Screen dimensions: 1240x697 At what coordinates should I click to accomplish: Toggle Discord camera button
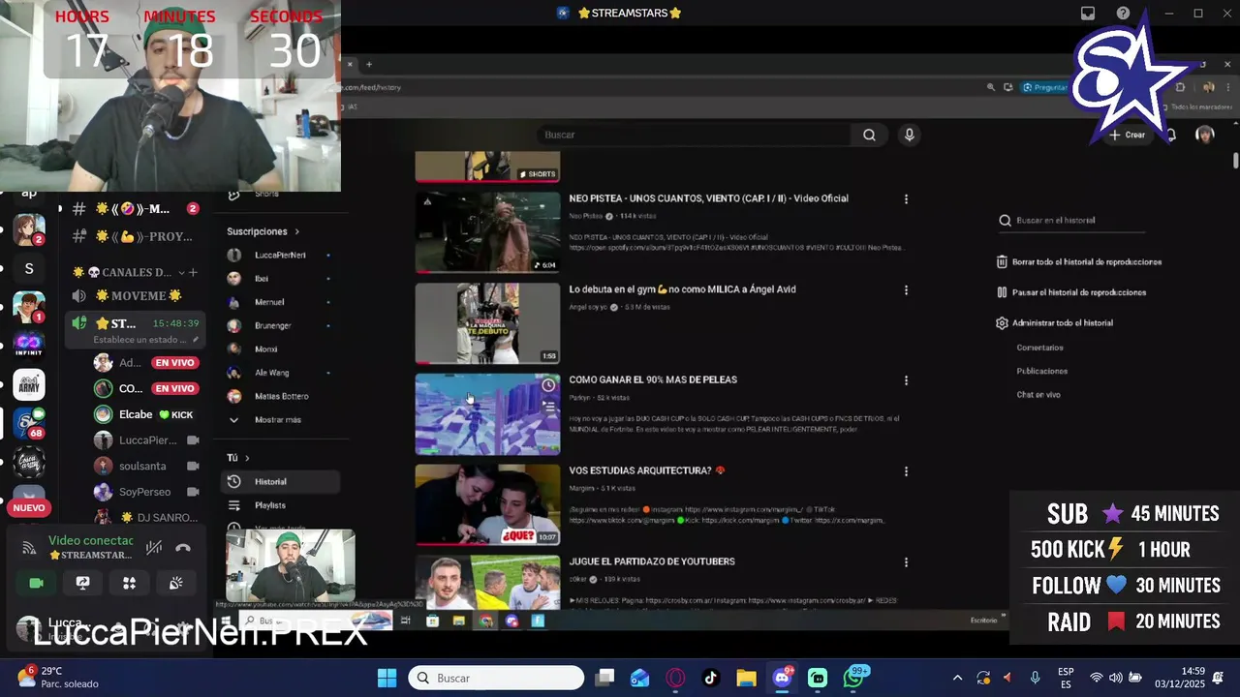tap(36, 583)
